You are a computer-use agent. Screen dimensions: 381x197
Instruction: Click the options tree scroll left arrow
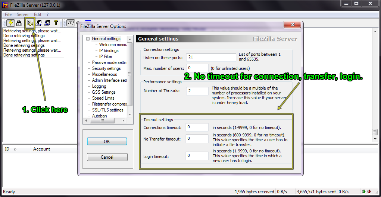[87, 120]
